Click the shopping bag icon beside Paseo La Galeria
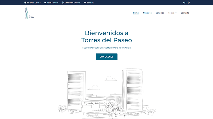The height and width of the screenshot is (119, 213). 25,3
